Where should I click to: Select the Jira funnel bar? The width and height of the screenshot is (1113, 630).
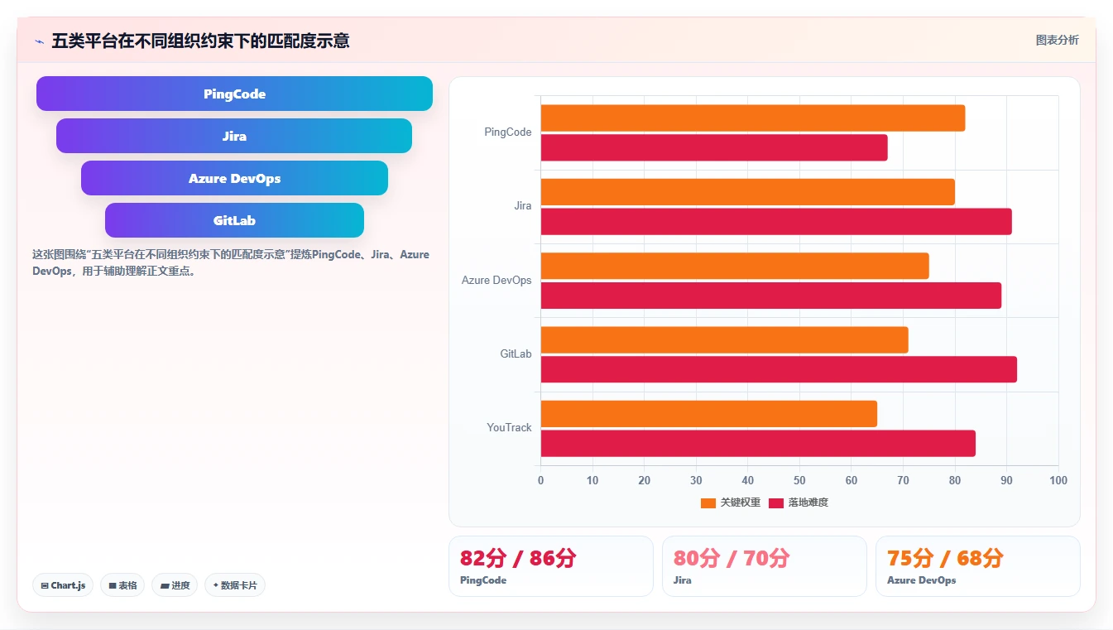(234, 136)
